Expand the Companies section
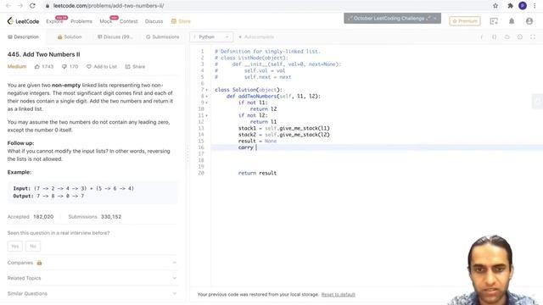The image size is (543, 305). [92, 263]
